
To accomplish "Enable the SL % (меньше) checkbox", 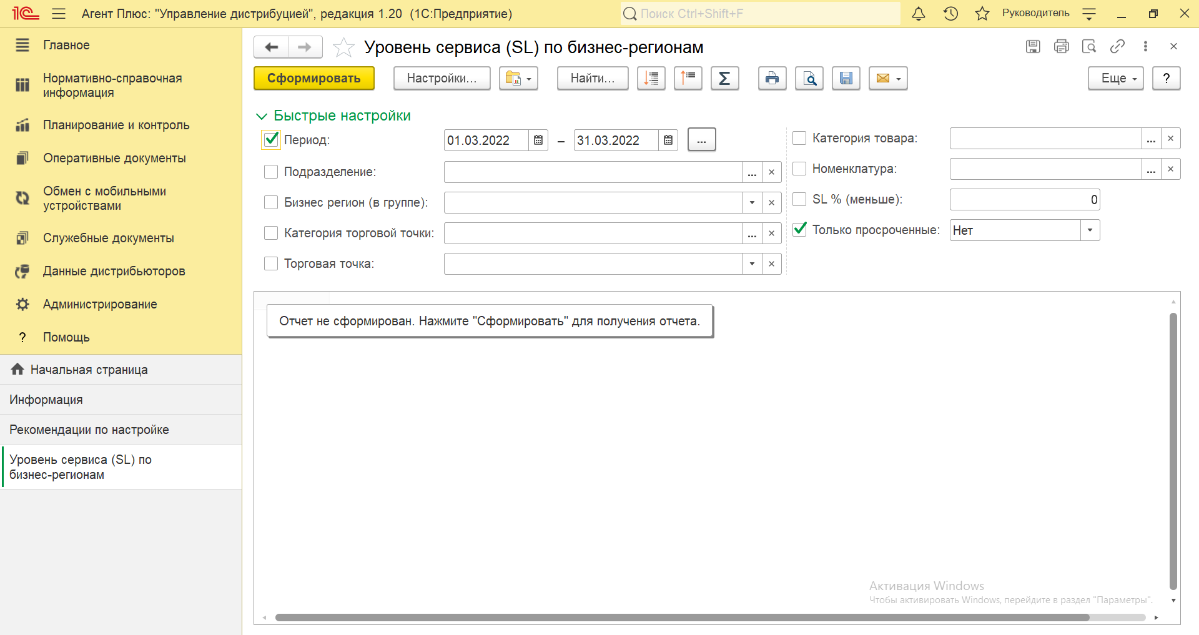I will point(799,199).
